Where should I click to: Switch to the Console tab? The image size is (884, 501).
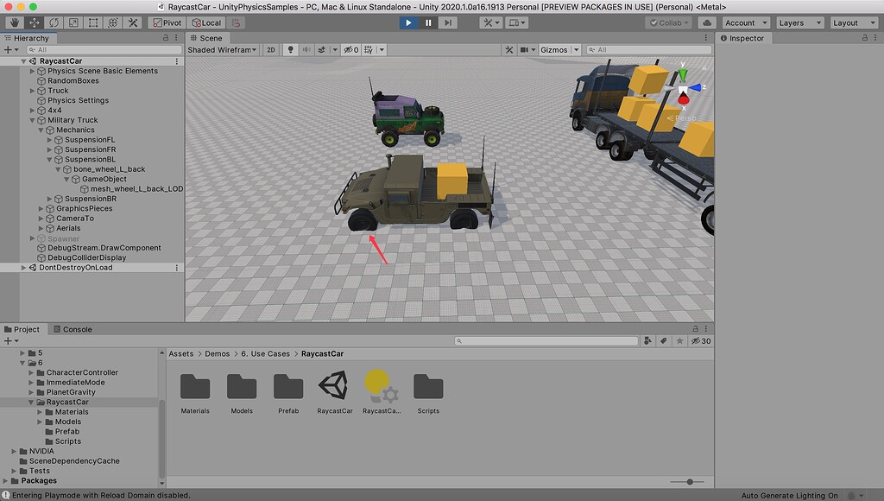(x=78, y=329)
